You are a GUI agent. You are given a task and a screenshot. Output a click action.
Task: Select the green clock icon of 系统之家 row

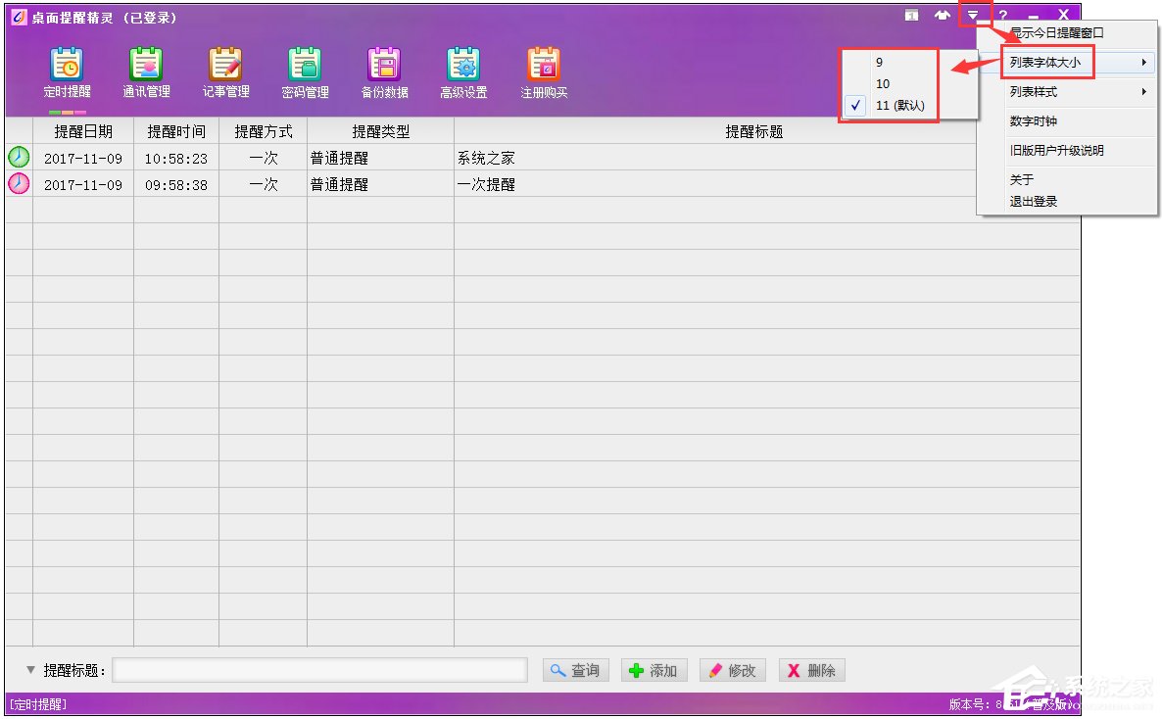point(19,157)
